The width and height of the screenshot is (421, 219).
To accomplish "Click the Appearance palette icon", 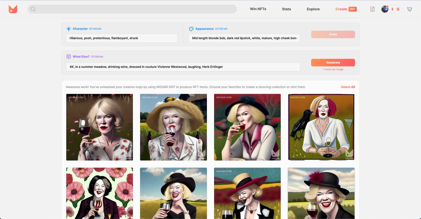I will click(x=191, y=29).
